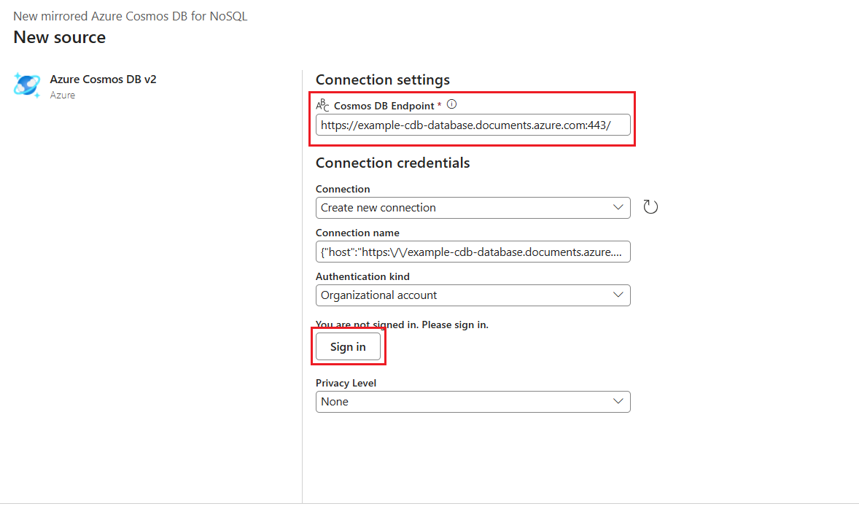The height and width of the screenshot is (509, 859).
Task: Click the Connection dropdown chevron
Action: click(618, 207)
